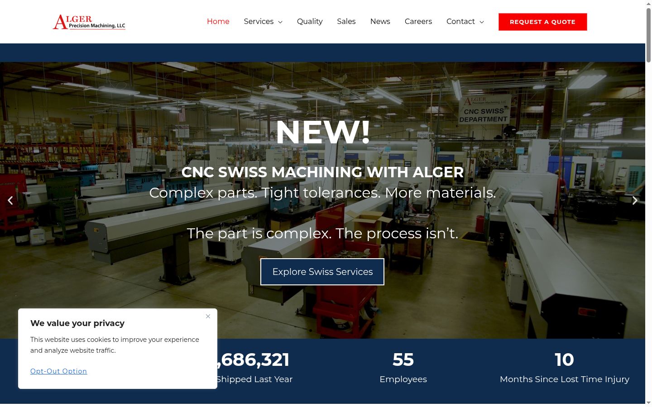Navigate to the Quality page
This screenshot has height=407, width=652.
tap(310, 21)
